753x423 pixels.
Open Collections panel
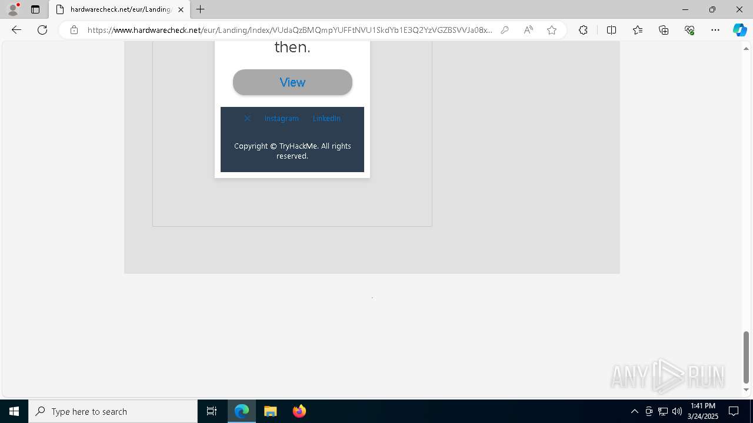(x=664, y=30)
